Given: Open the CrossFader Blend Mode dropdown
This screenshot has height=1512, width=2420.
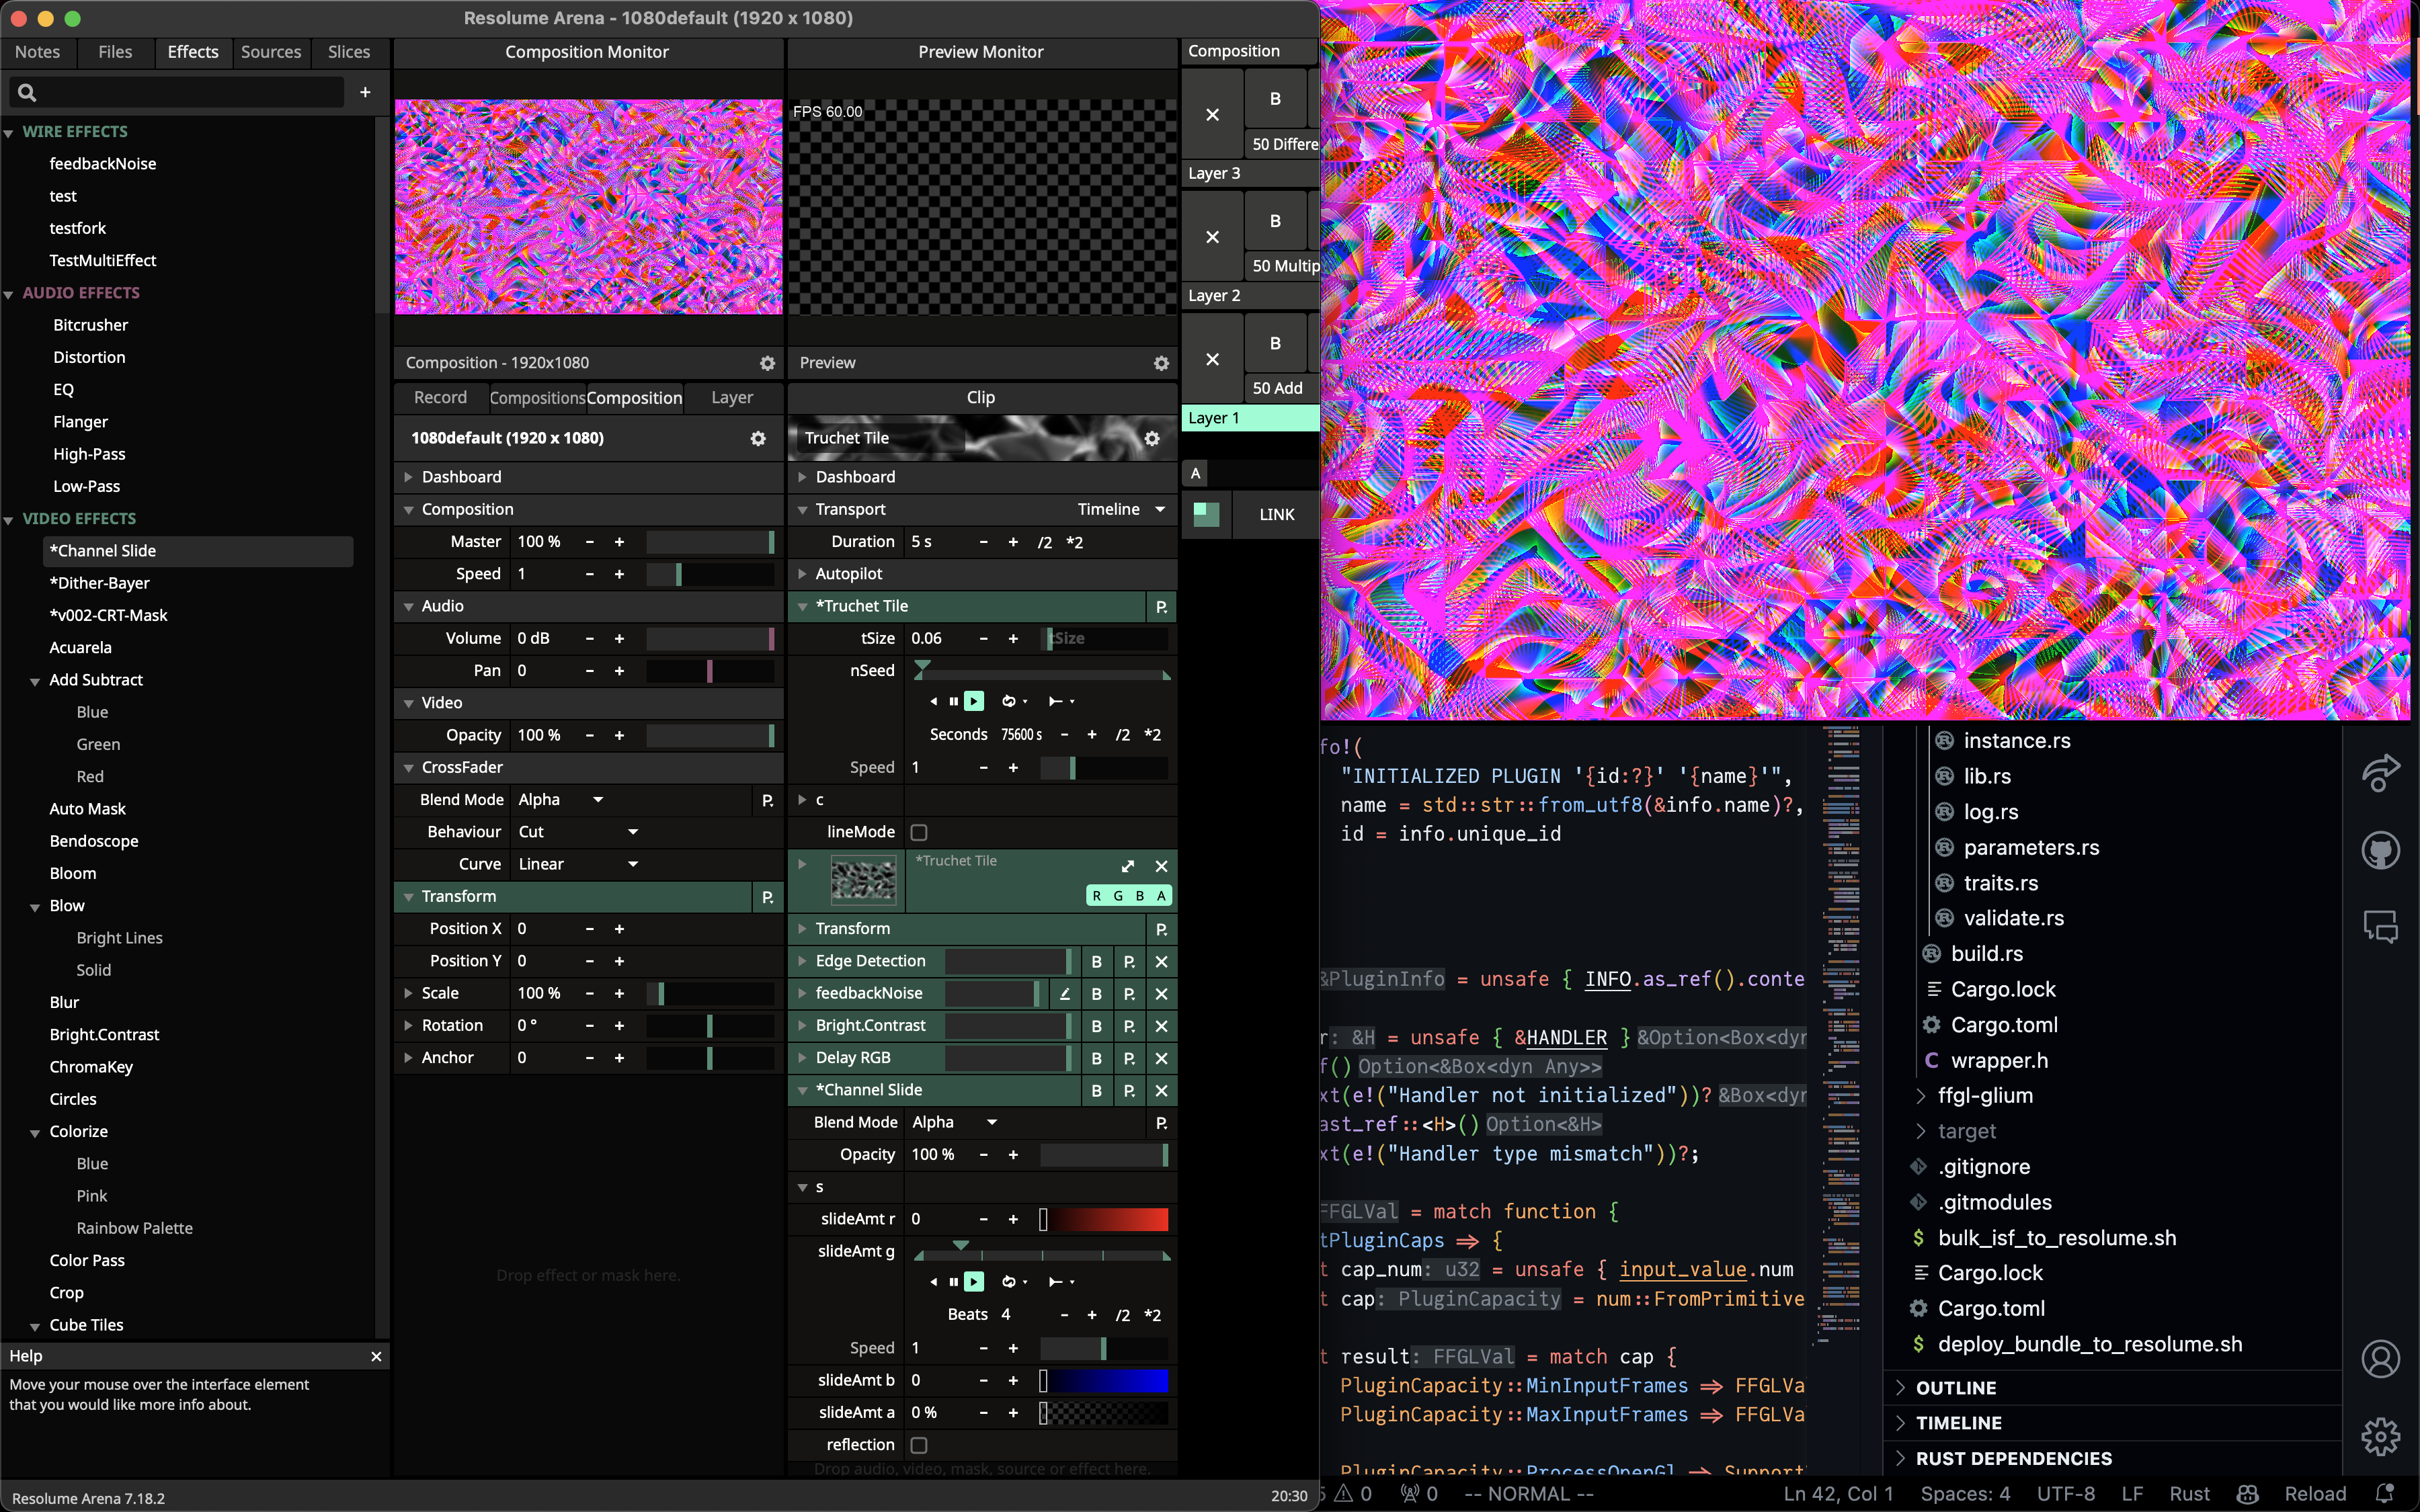Looking at the screenshot, I should (x=560, y=800).
